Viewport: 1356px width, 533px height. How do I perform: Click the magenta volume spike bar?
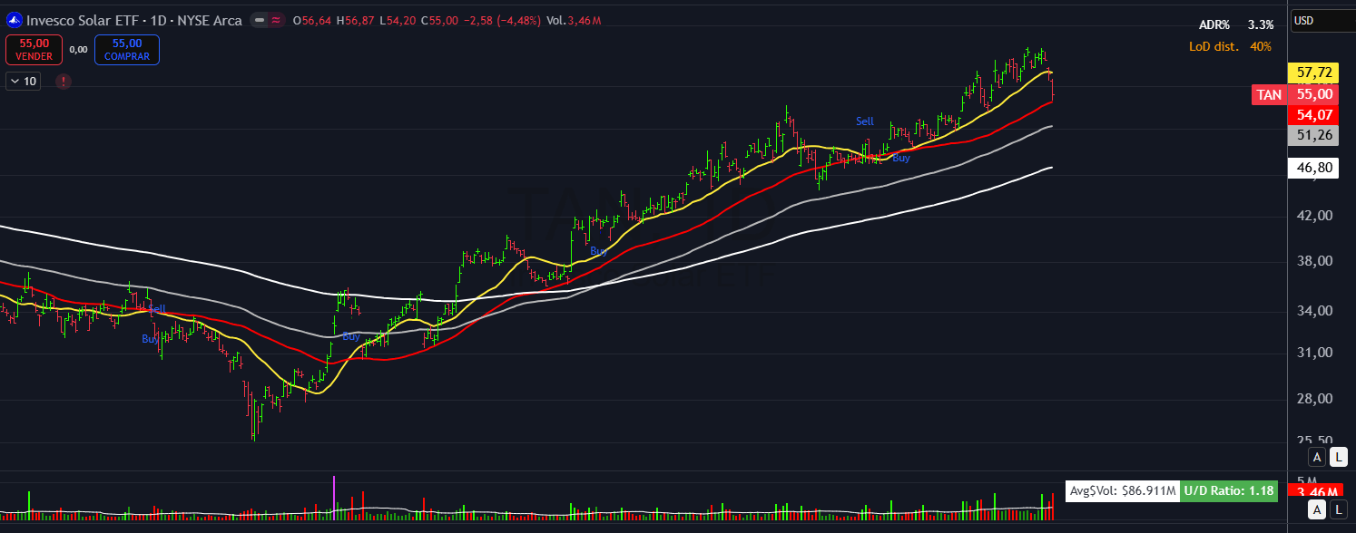[x=335, y=497]
